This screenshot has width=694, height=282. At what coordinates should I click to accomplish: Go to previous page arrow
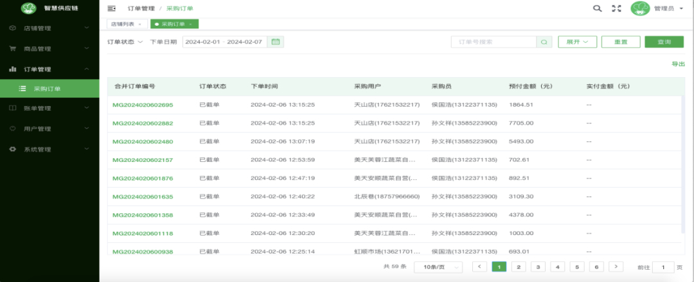[480, 267]
